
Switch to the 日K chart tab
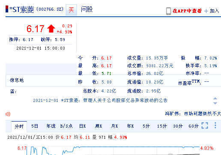click(83, 126)
